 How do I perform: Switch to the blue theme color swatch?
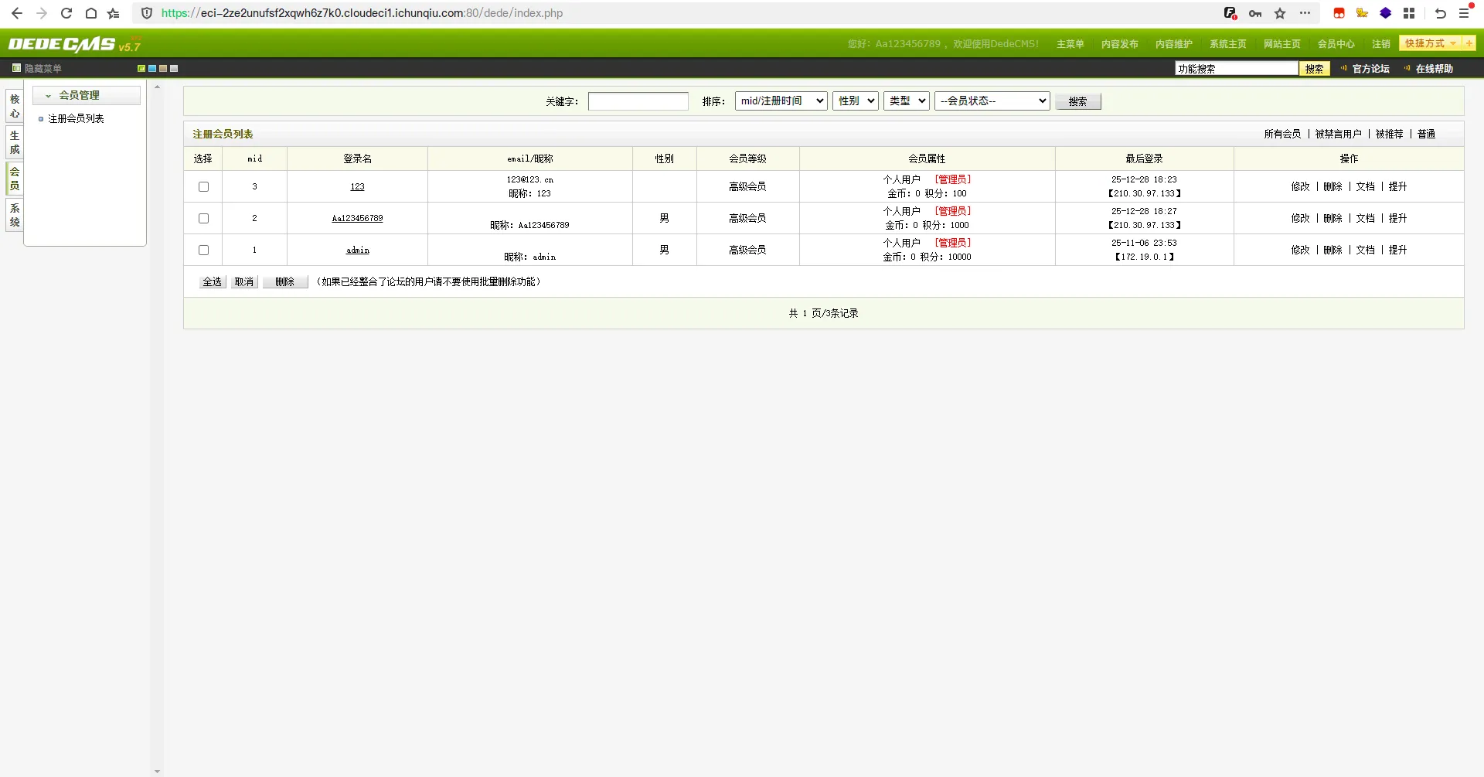(152, 69)
